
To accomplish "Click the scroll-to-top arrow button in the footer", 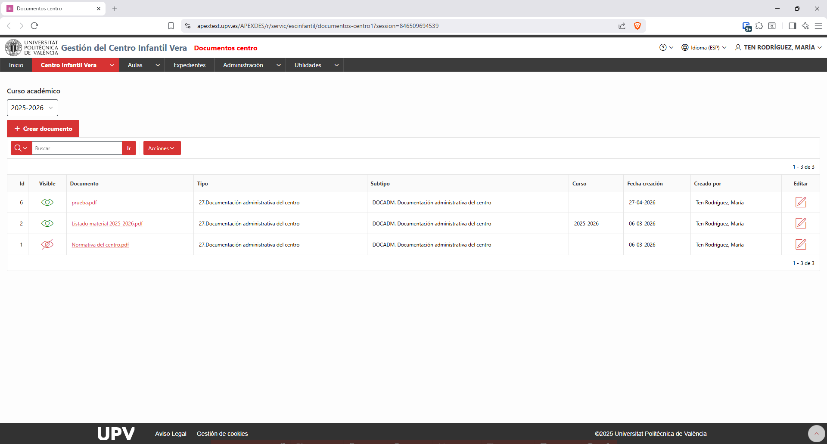I will click(816, 434).
